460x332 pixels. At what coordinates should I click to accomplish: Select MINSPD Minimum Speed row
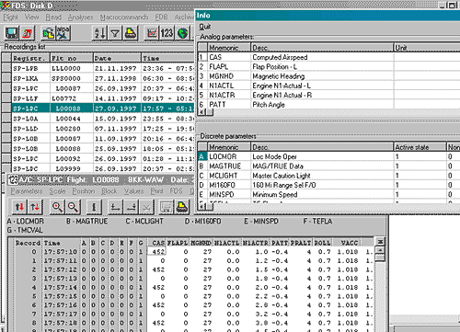(x=328, y=195)
